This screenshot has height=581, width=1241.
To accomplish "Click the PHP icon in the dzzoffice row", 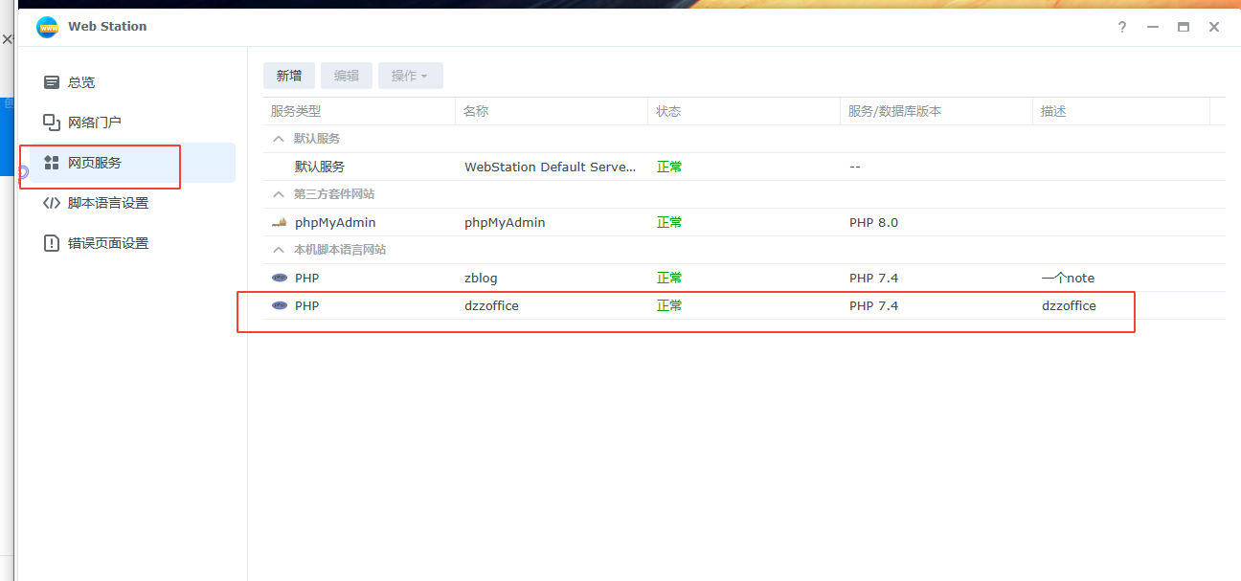I will pos(279,305).
